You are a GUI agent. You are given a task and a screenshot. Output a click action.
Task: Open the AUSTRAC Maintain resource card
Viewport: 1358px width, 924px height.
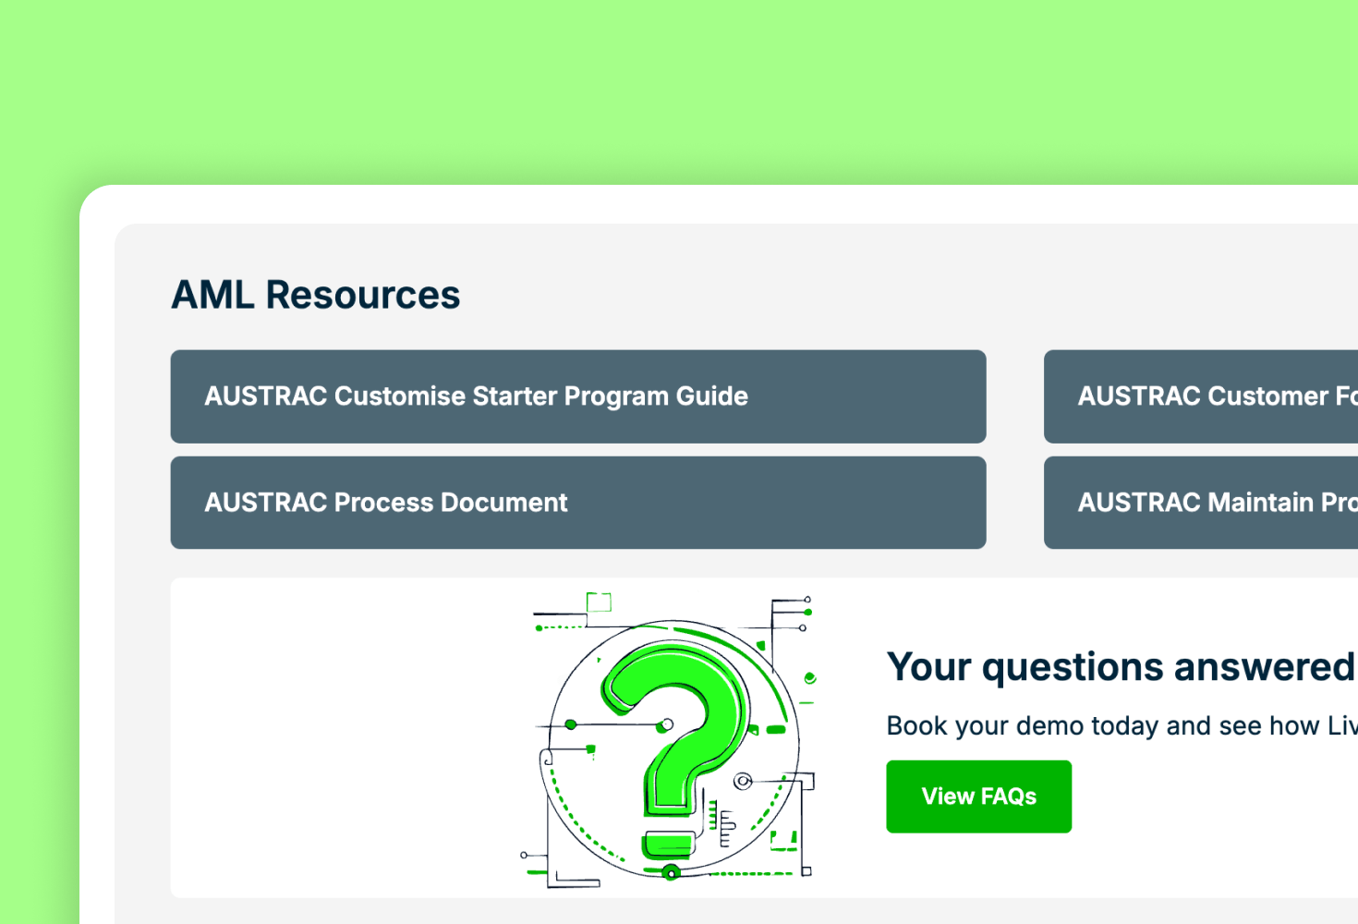1201,503
